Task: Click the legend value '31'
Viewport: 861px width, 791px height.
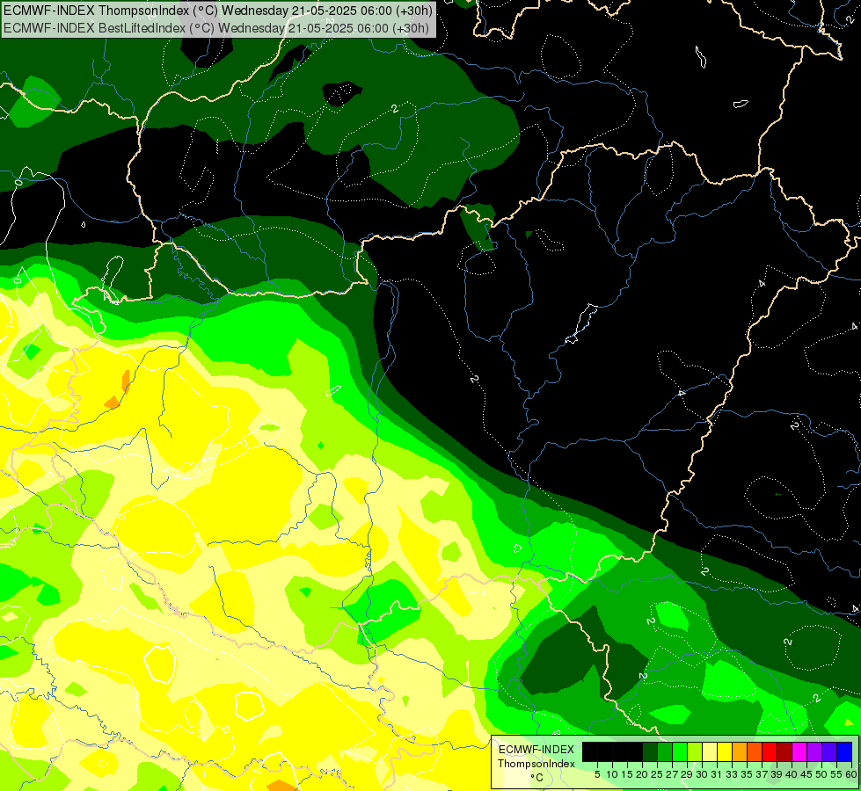Action: point(717,774)
